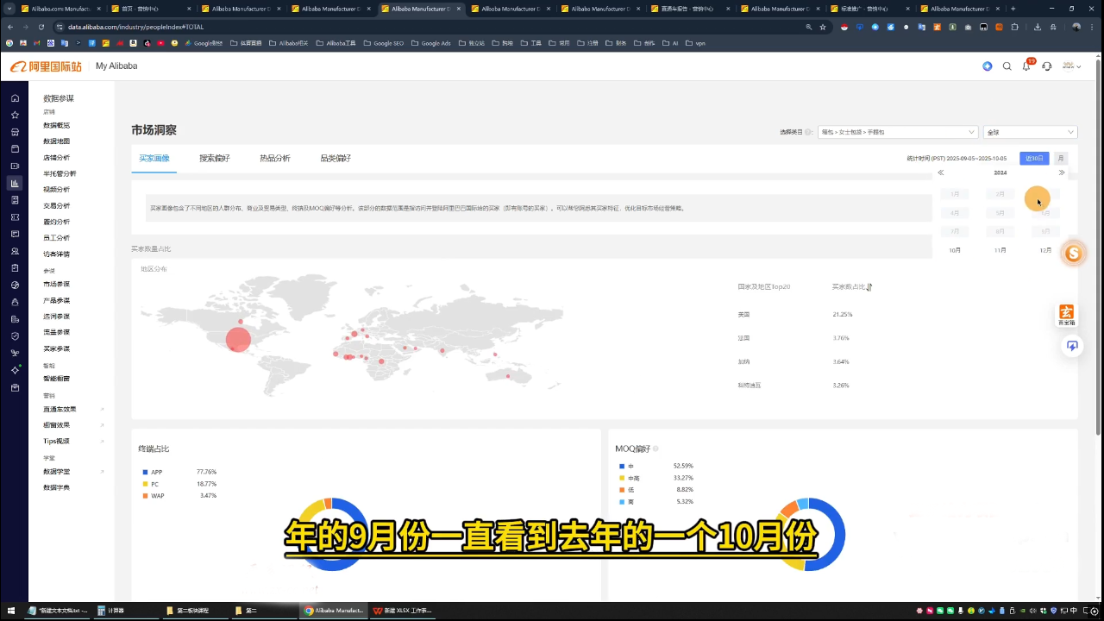Open 视频分析 analysis panel

(56, 189)
